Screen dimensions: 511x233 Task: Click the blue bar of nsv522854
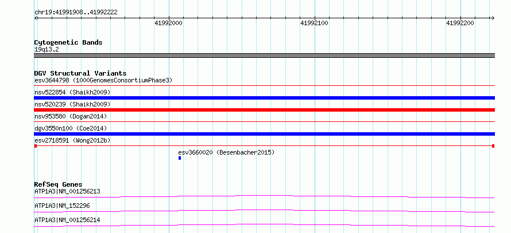[x=264, y=98]
